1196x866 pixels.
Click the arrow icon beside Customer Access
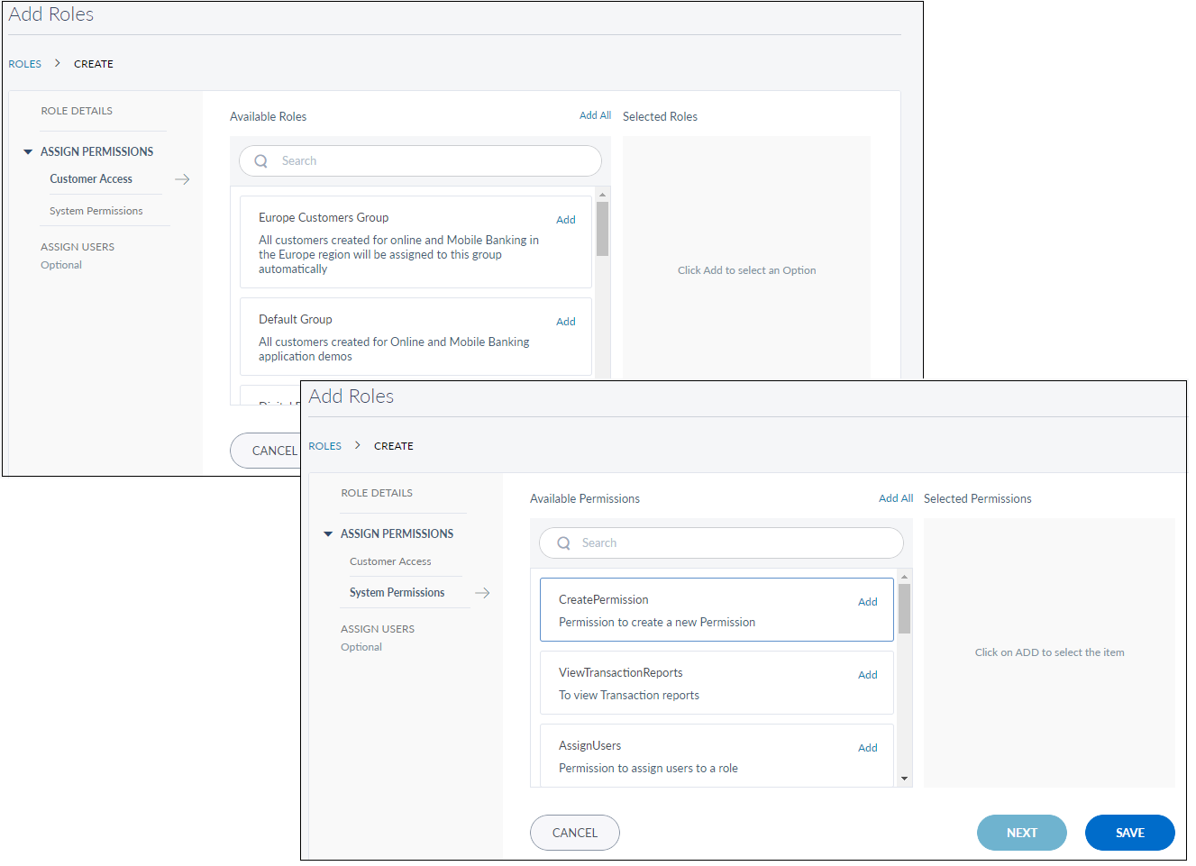[182, 179]
